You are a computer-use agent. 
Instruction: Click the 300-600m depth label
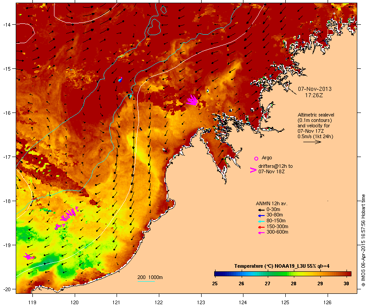coord(277,232)
